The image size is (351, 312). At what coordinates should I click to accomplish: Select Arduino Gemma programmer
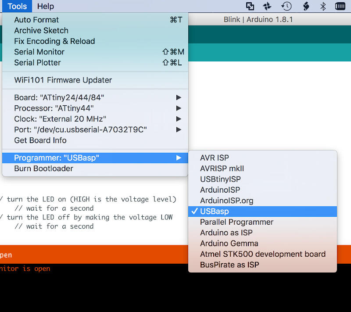[x=262, y=244]
